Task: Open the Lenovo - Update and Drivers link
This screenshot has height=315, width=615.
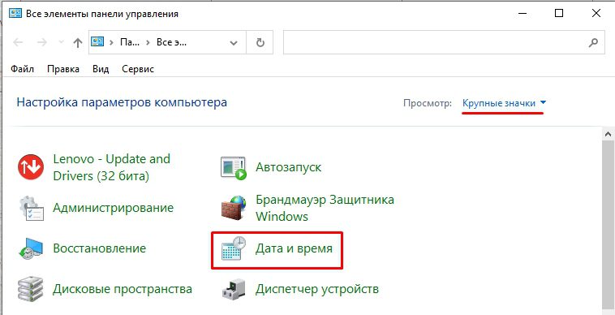Action: 111,167
